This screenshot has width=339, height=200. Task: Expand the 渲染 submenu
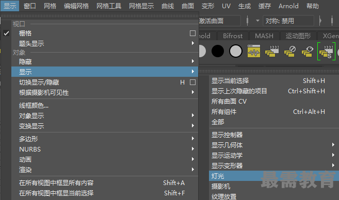192,170
